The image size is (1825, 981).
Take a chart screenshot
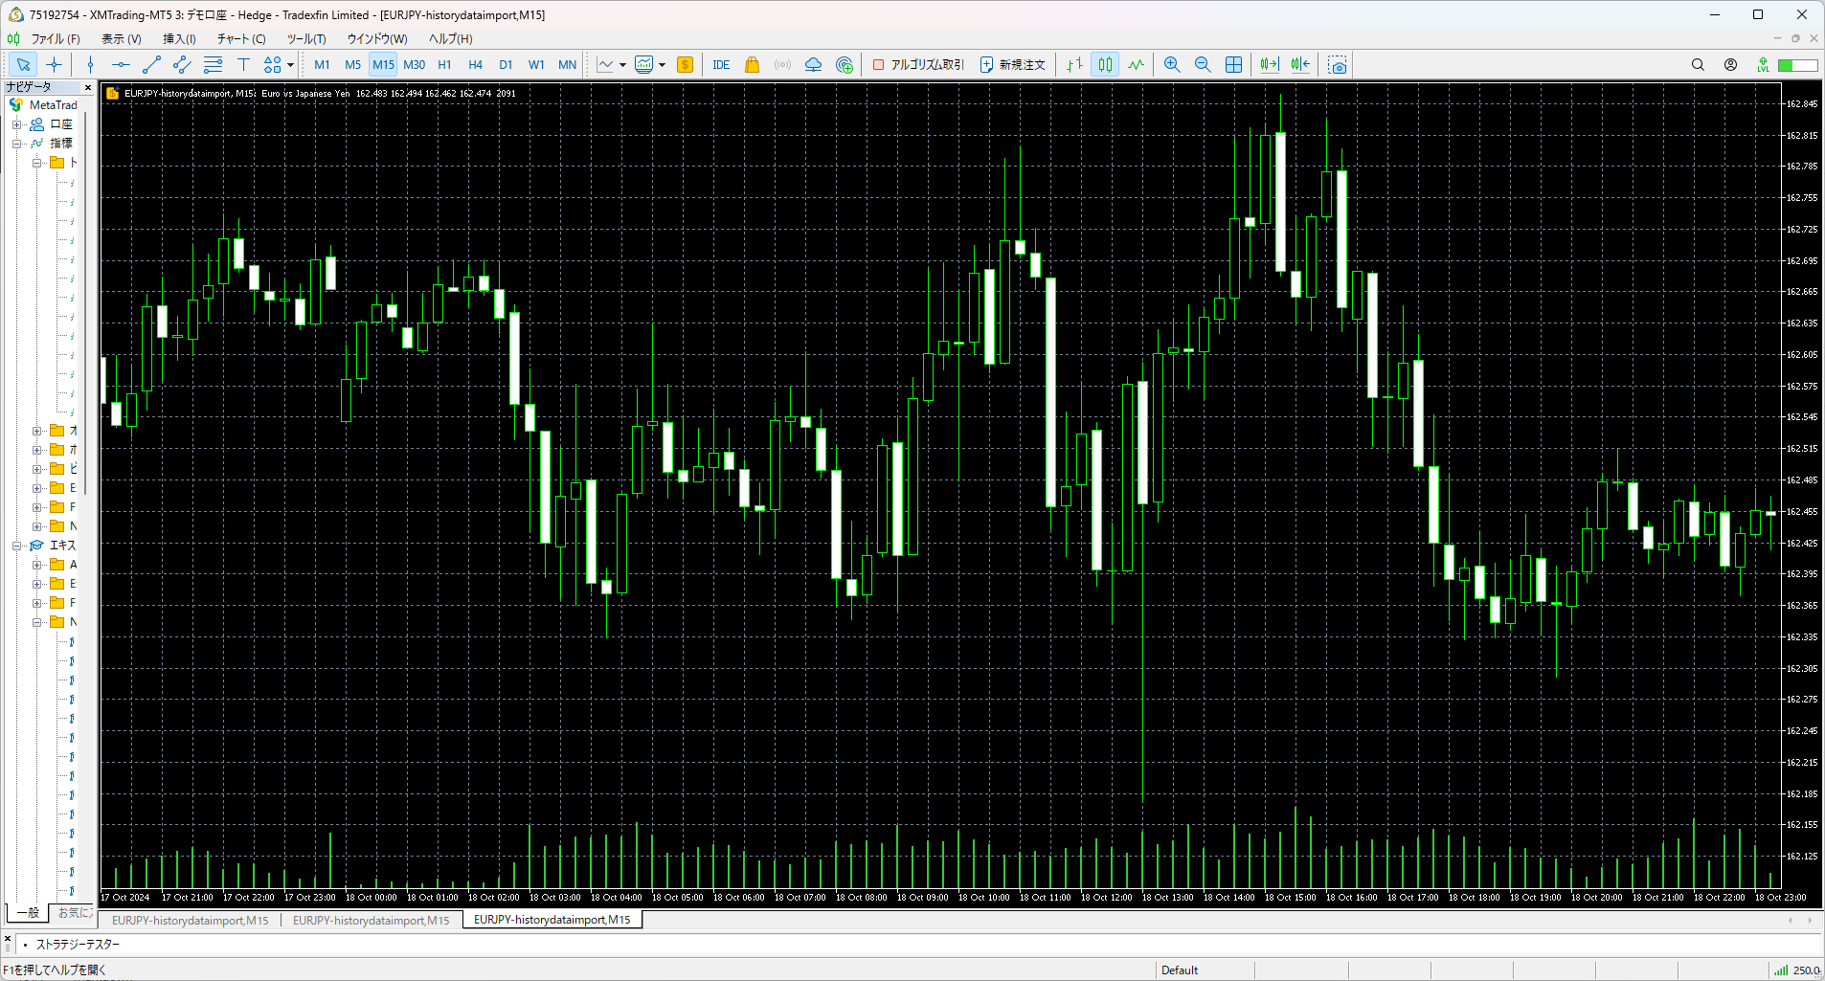1338,64
